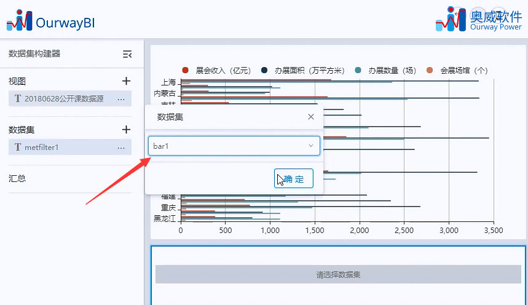The width and height of the screenshot is (528, 305).
Task: Close the 数据集 dialog
Action: click(x=311, y=117)
